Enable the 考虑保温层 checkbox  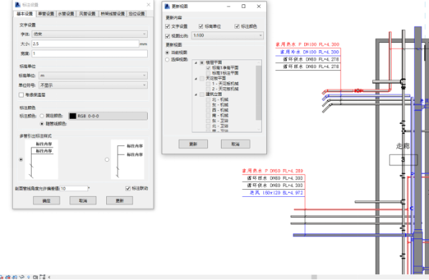point(22,95)
